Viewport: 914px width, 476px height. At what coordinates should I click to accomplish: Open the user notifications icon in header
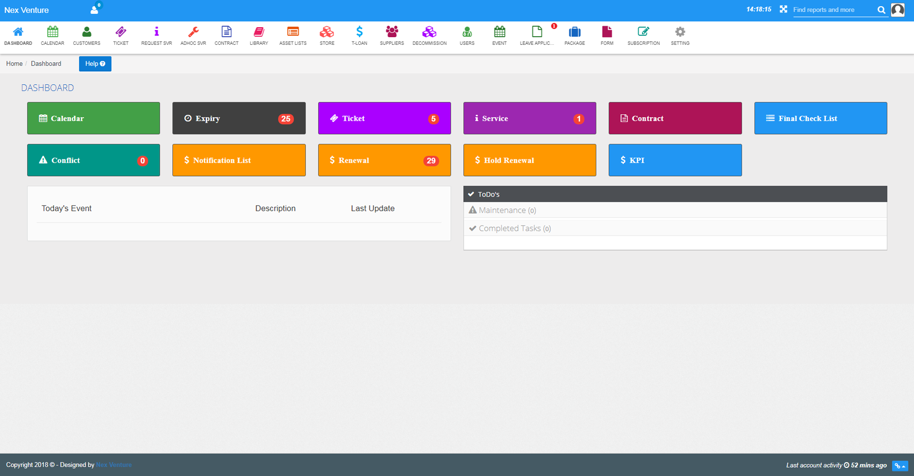point(95,10)
